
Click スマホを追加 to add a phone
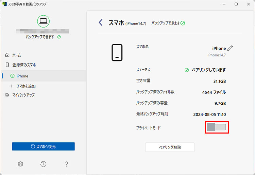click(x=26, y=86)
